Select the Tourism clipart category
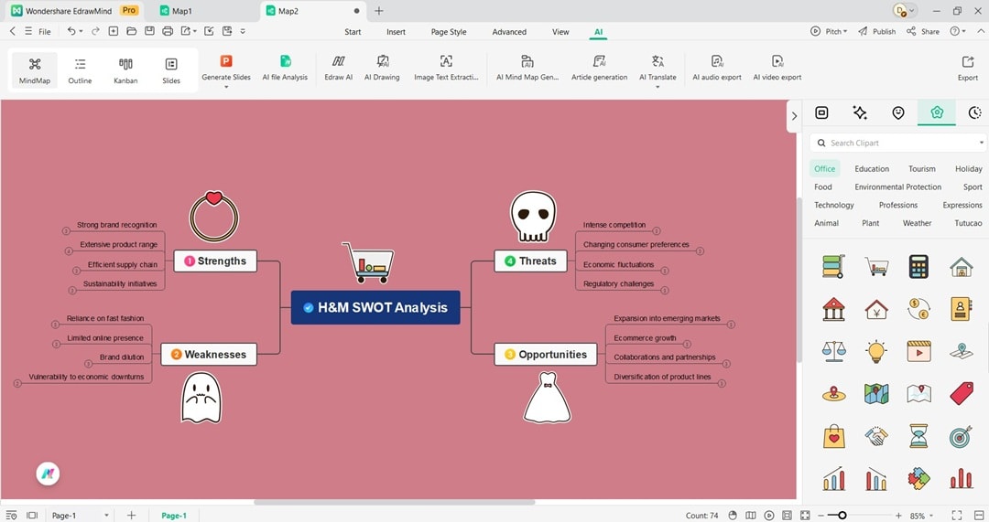 point(921,169)
